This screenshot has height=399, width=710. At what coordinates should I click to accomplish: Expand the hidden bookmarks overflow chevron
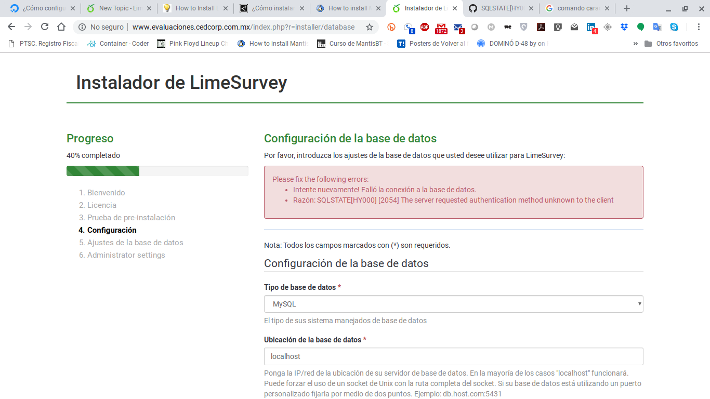(x=635, y=44)
